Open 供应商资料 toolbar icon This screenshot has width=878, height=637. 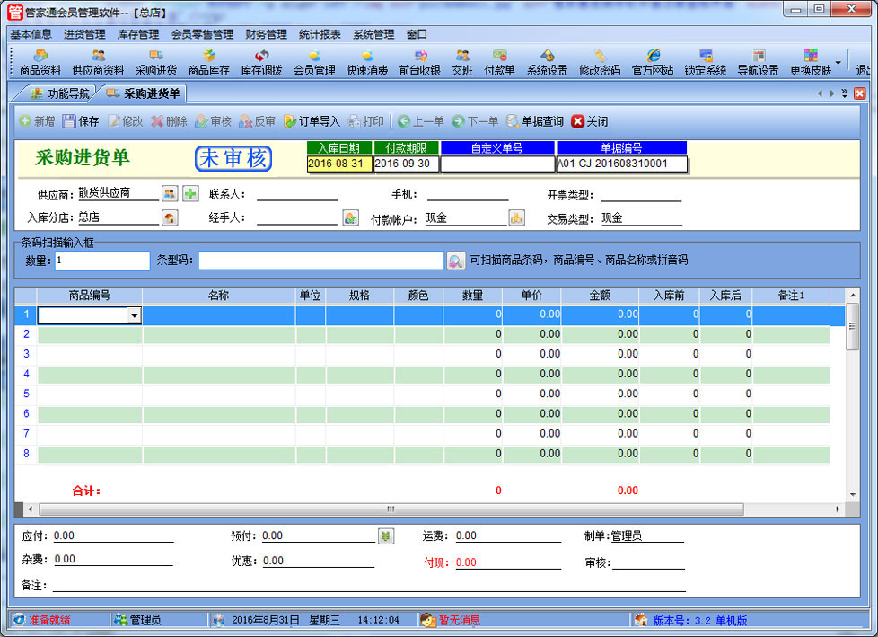(x=98, y=62)
